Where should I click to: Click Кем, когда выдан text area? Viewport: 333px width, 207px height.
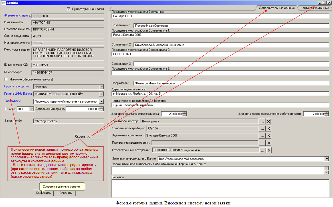[68, 54]
